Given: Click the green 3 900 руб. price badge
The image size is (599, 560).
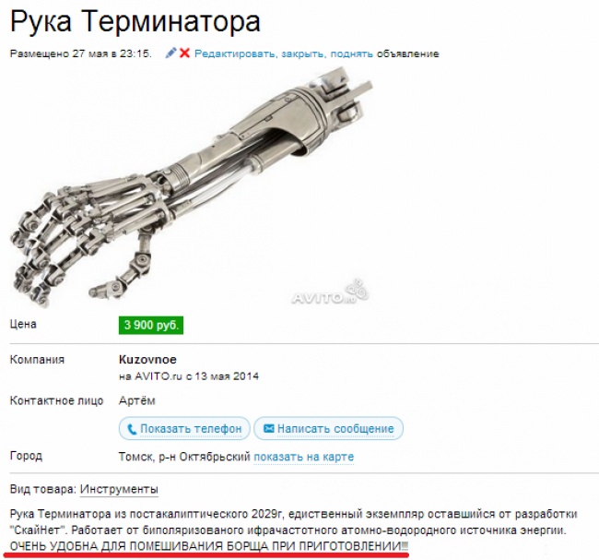Looking at the screenshot, I should tap(151, 325).
